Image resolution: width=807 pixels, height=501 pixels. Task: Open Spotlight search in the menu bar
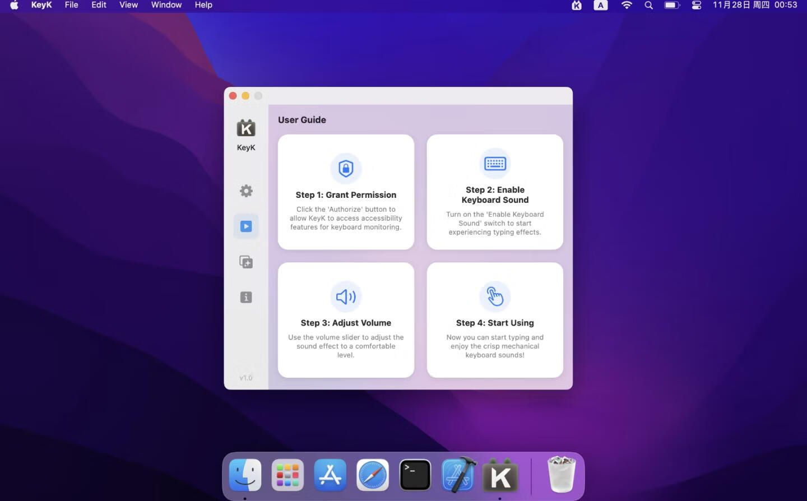point(648,5)
